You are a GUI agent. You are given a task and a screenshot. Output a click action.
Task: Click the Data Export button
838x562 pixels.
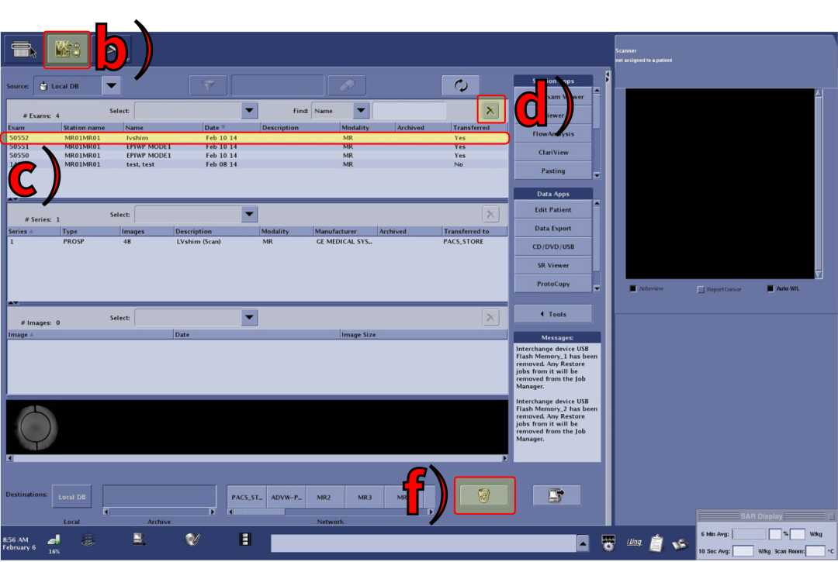553,229
